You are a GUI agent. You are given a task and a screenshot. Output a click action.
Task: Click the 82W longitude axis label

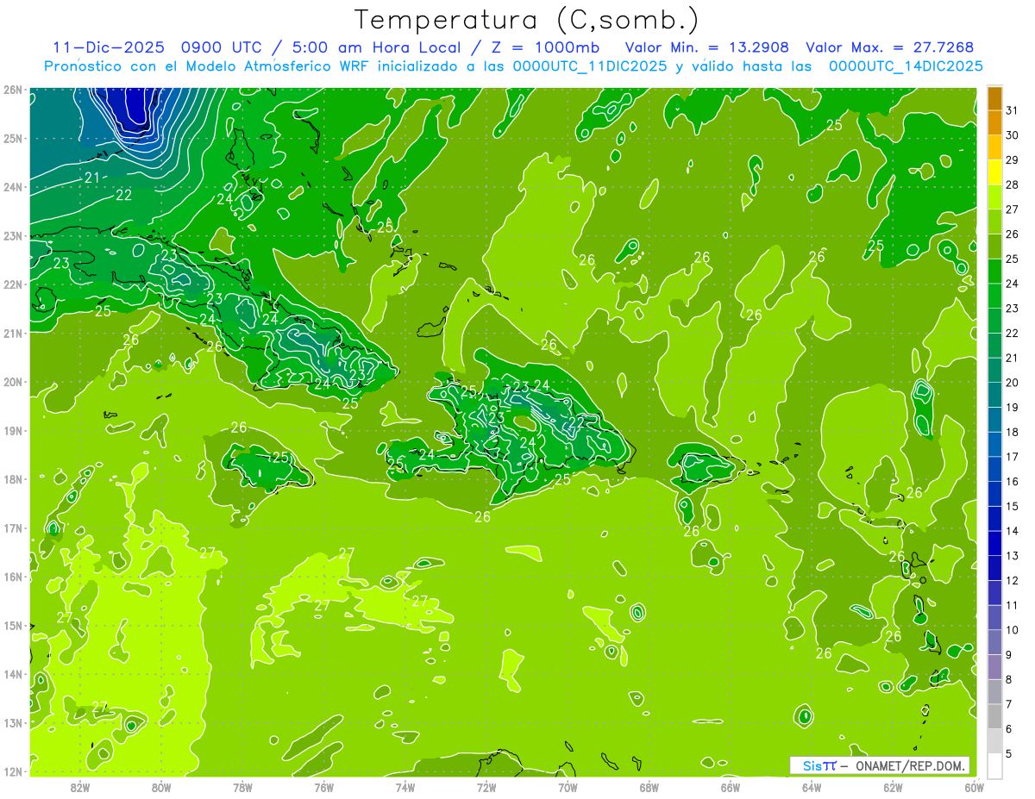pyautogui.click(x=80, y=787)
